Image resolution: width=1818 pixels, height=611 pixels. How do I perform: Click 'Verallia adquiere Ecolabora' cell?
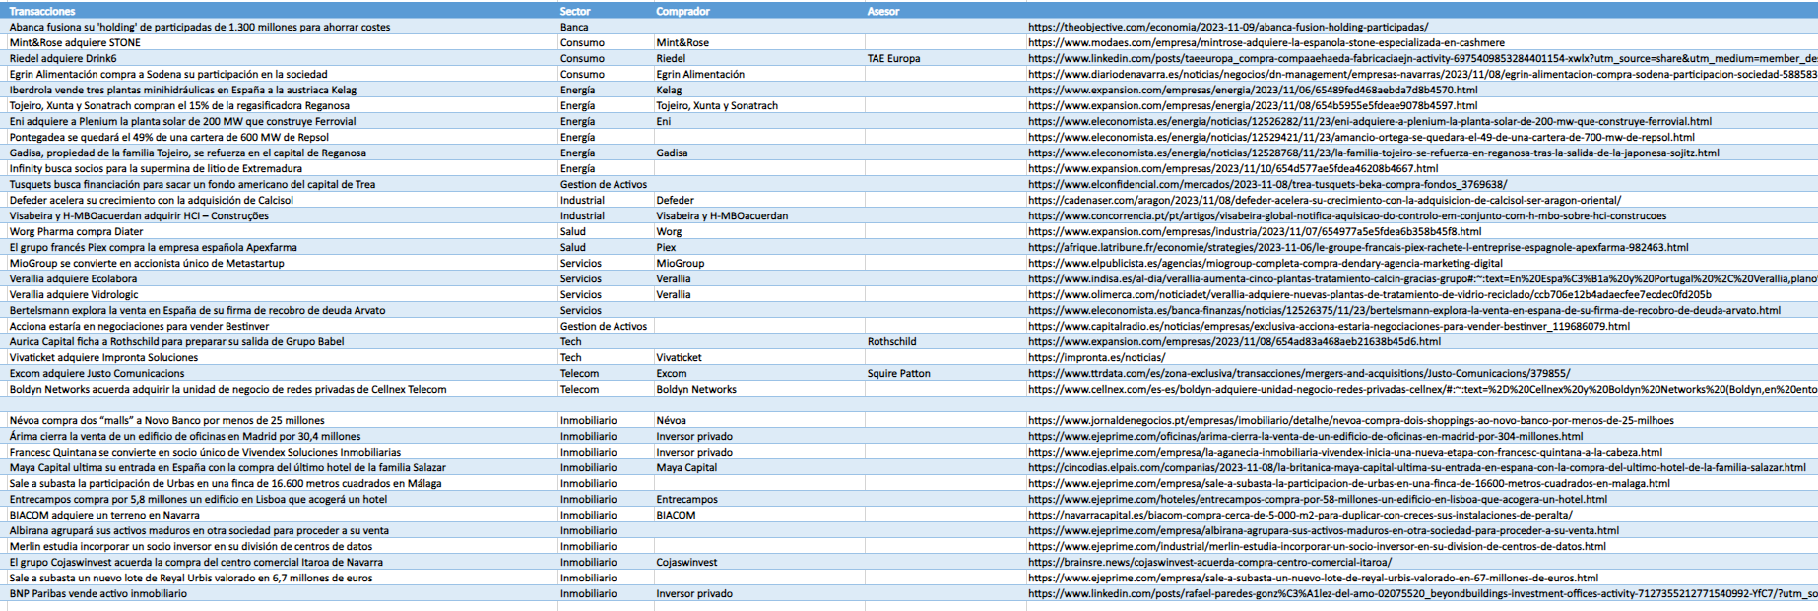(73, 278)
